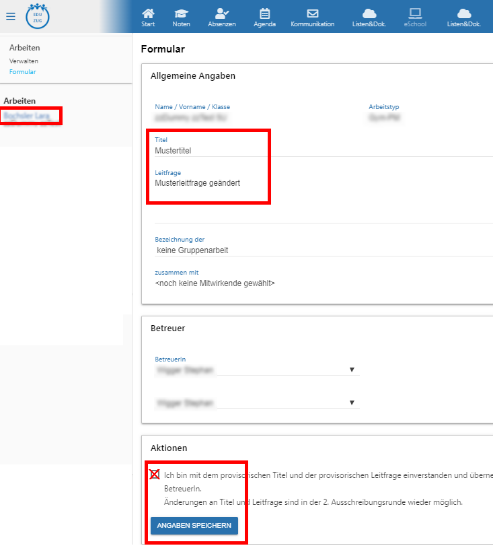The height and width of the screenshot is (552, 493).
Task: Click the Angaben Speichern button
Action: [x=194, y=525]
